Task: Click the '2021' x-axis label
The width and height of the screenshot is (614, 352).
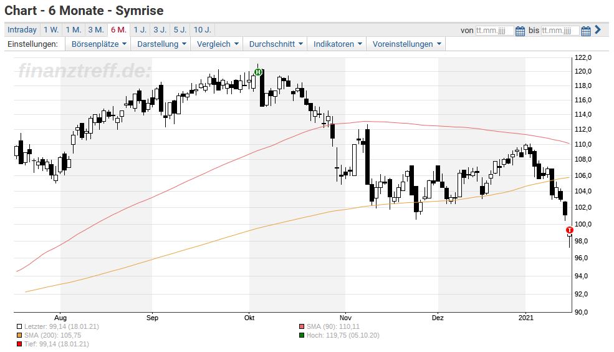Action: (x=526, y=318)
